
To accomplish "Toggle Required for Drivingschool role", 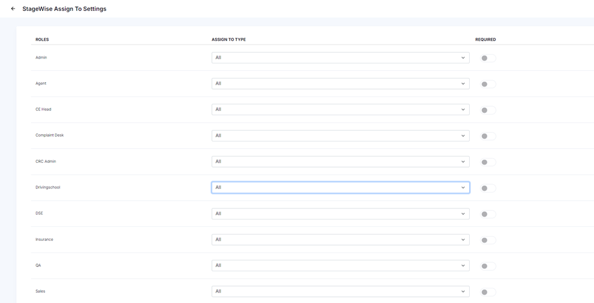I will coord(488,188).
